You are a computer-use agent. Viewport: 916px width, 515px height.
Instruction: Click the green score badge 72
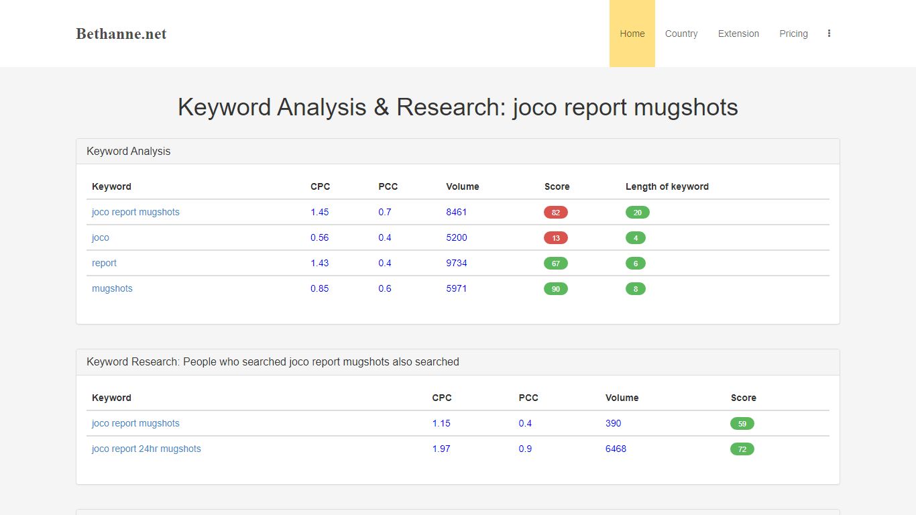[x=742, y=449]
